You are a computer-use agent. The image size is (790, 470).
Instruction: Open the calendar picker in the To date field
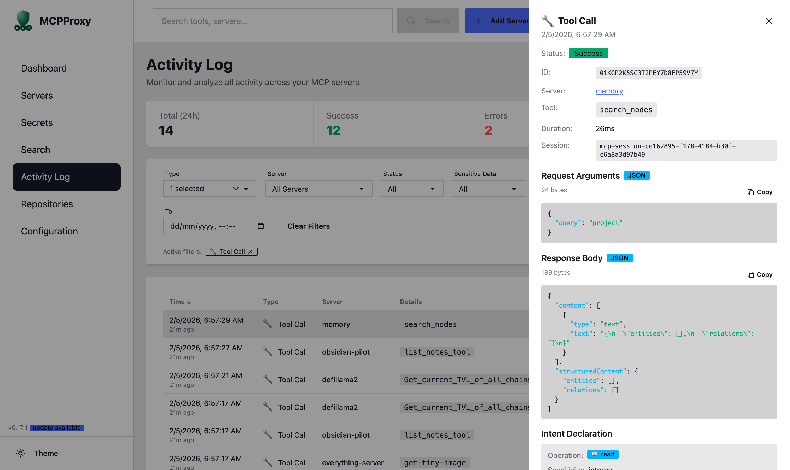coord(260,226)
